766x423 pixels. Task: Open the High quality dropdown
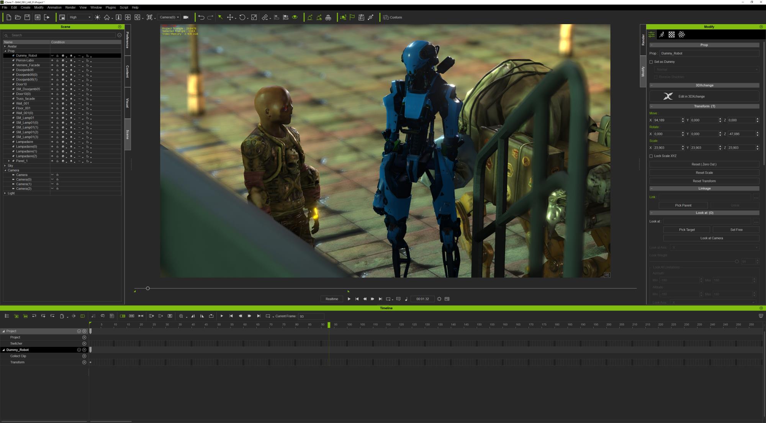[x=80, y=17]
